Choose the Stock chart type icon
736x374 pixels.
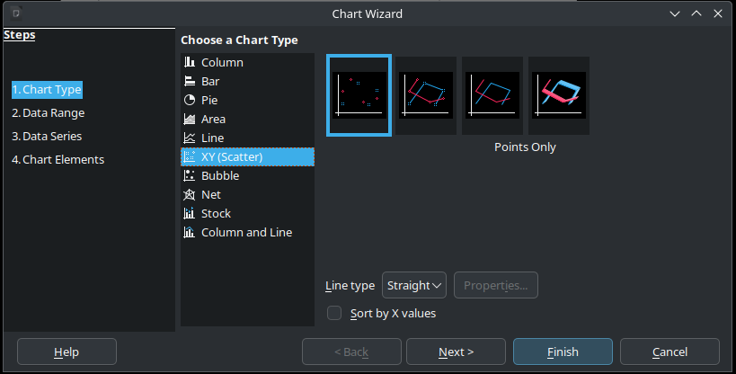point(190,213)
